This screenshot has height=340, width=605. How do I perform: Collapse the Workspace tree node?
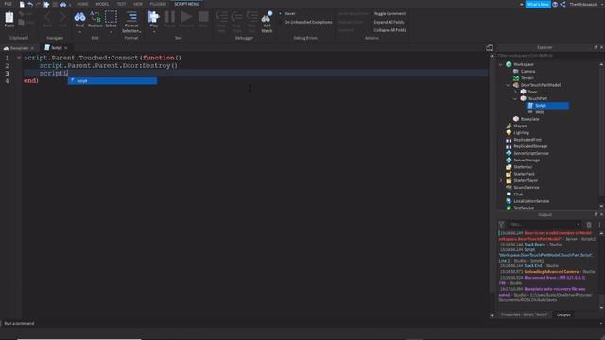coord(501,64)
